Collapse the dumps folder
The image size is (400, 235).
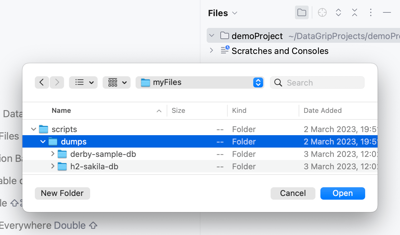(x=43, y=141)
